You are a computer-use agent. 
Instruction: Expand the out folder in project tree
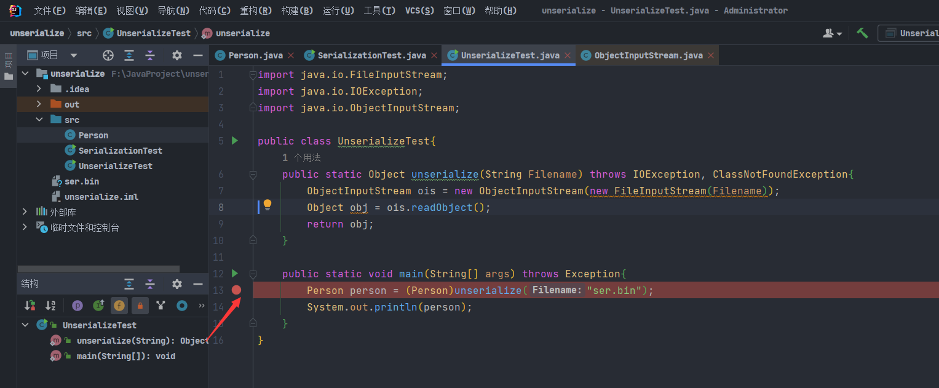click(39, 105)
